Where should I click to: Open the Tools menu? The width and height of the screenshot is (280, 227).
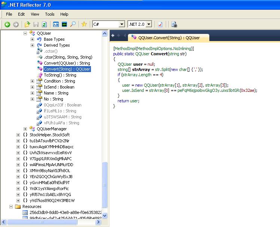pyautogui.click(x=50, y=14)
